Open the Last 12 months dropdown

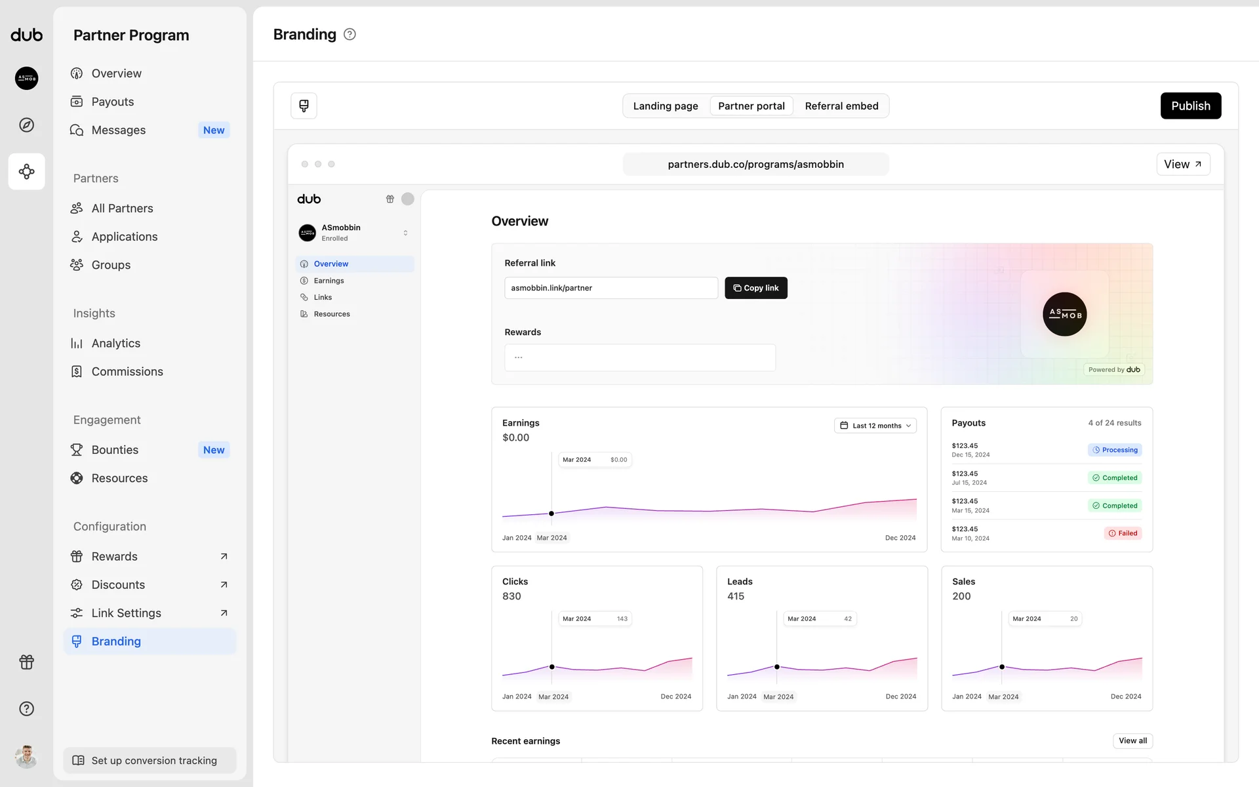coord(875,426)
